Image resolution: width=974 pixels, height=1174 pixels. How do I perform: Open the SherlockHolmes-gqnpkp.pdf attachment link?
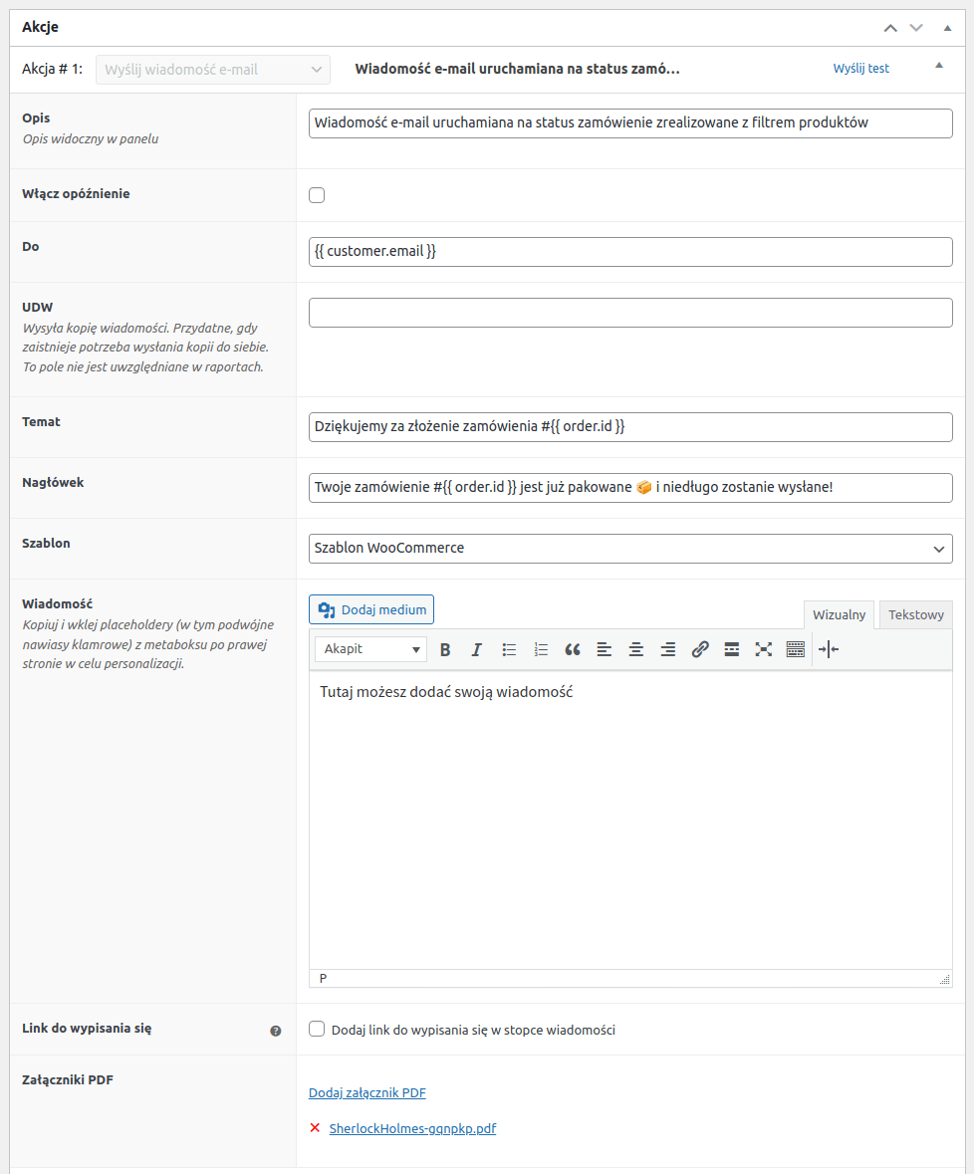[412, 1128]
